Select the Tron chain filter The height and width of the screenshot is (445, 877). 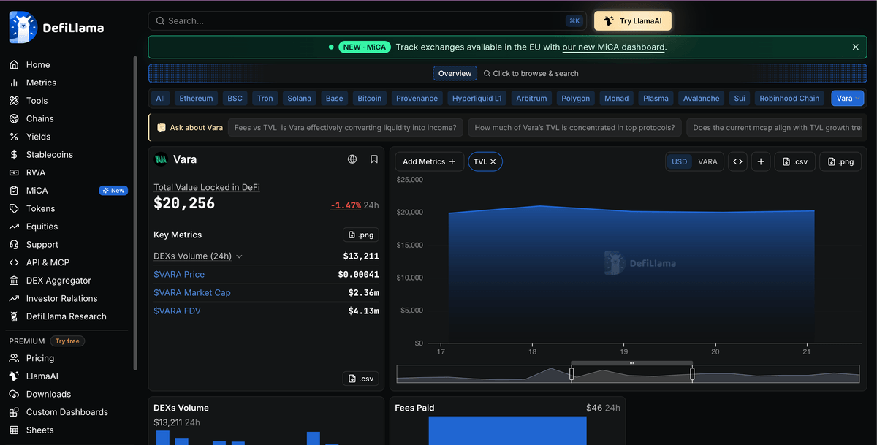pyautogui.click(x=265, y=98)
